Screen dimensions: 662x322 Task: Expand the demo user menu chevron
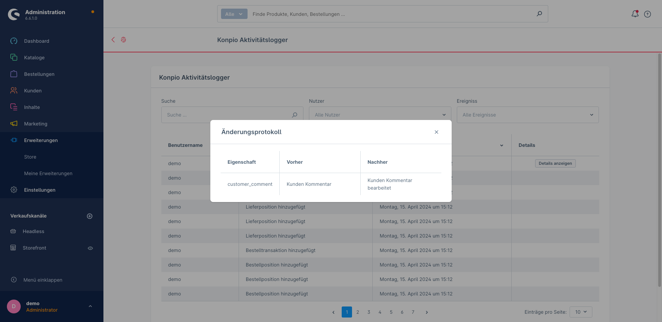90,306
